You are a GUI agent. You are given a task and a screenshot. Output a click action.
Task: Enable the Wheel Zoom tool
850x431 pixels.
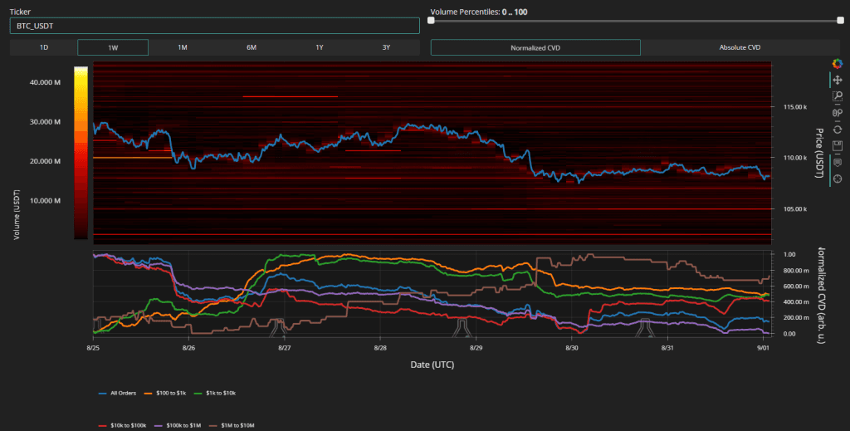[837, 113]
